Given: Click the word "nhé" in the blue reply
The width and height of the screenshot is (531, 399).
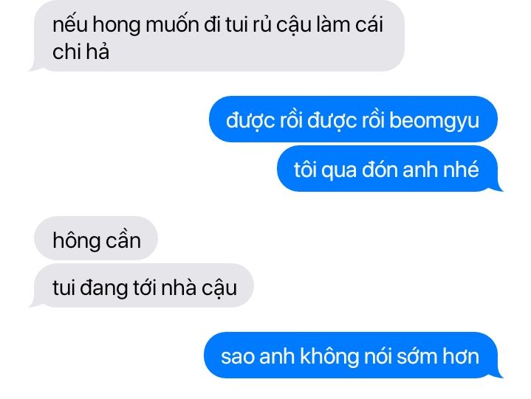Looking at the screenshot, I should pyautogui.click(x=462, y=169).
